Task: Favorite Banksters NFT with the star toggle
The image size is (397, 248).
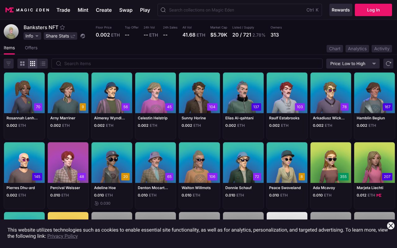Action: (62, 27)
